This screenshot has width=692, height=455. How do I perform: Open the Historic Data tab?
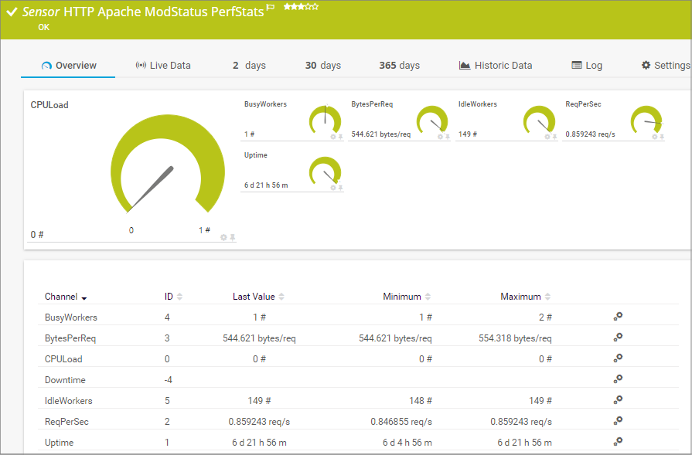(495, 66)
